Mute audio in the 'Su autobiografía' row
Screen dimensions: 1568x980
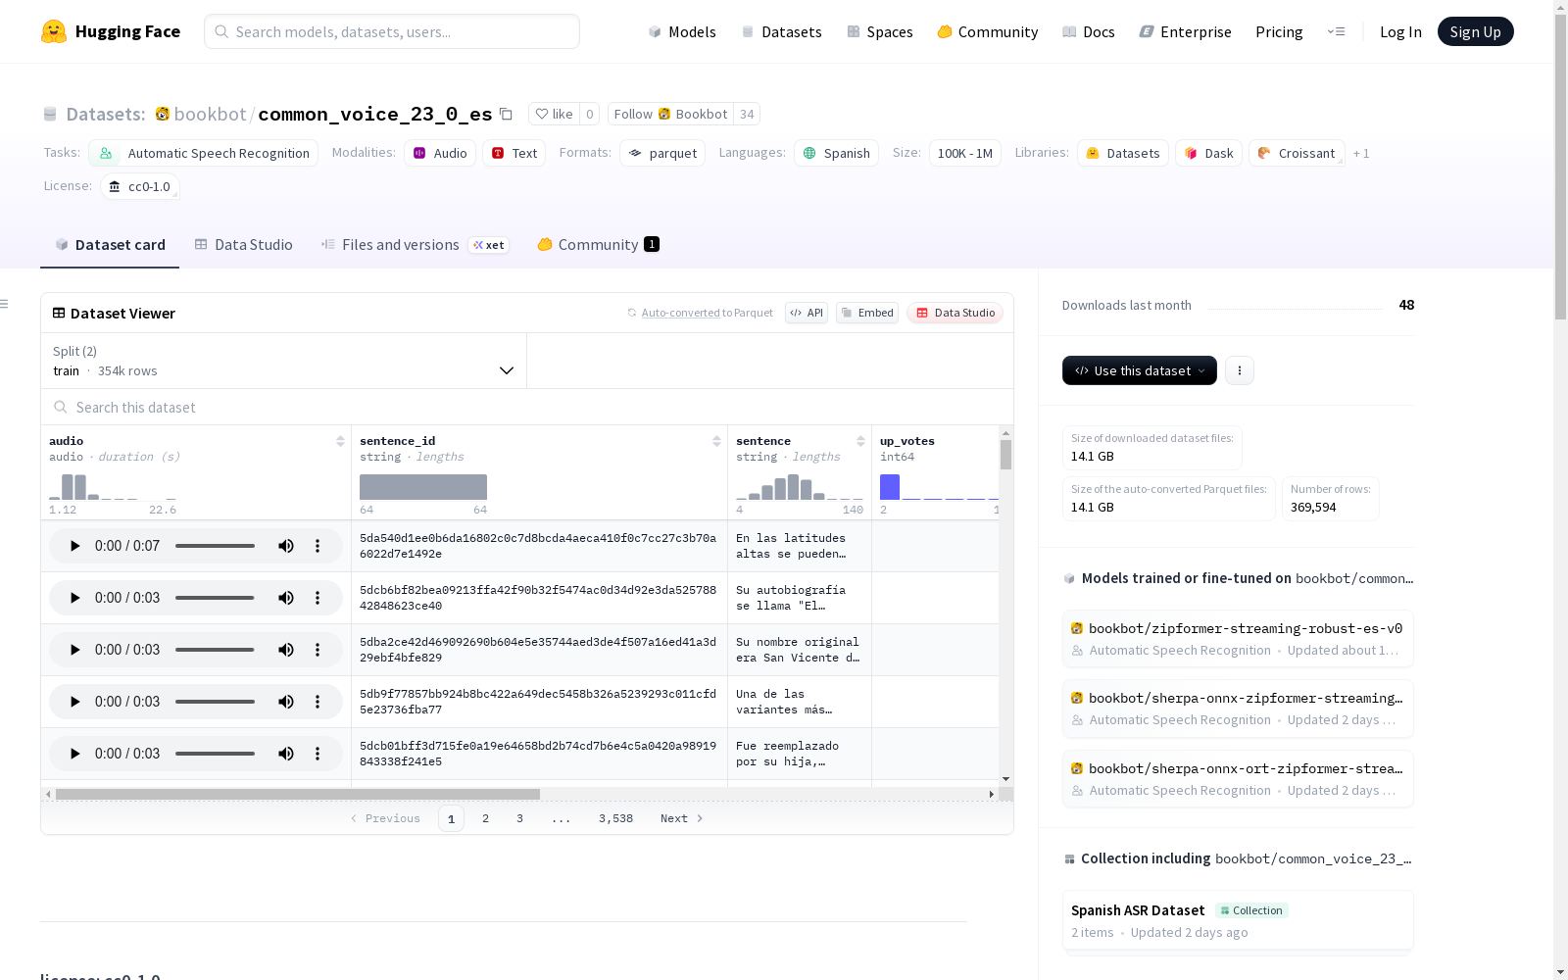point(286,598)
